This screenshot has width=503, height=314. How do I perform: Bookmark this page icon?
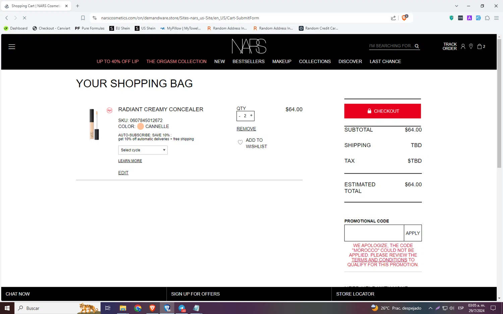pos(83,18)
